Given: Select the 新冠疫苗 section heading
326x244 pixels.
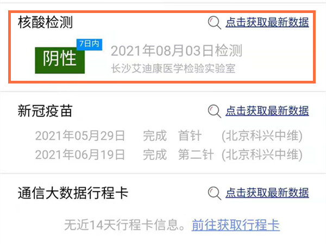Looking at the screenshot, I should coord(45,111).
